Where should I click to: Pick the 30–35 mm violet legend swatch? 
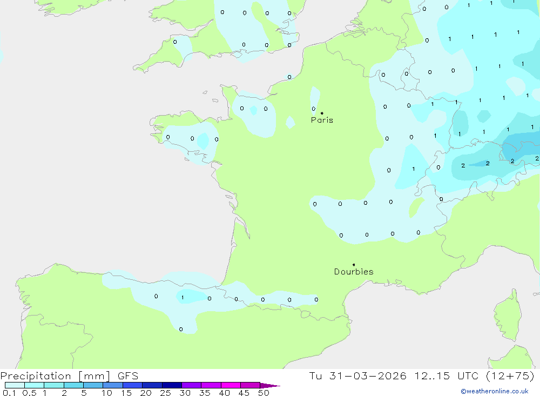pos(191,385)
